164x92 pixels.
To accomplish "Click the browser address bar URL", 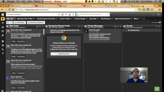I will click(x=34, y=10).
